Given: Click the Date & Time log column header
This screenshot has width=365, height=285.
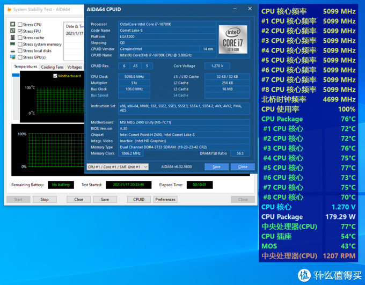Looking at the screenshot, I should click(74, 26).
